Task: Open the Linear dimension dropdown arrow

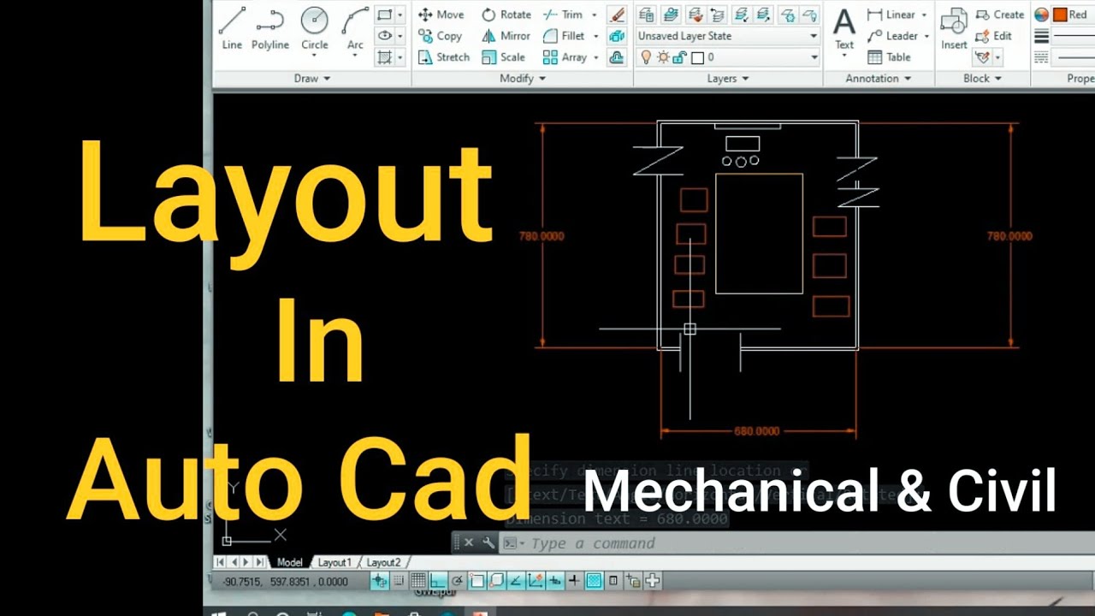Action: pos(924,15)
